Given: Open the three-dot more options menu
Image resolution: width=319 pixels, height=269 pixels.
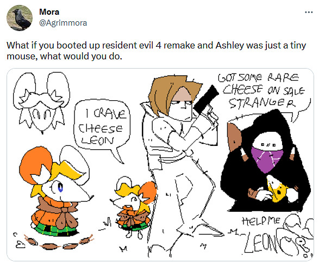Looking at the screenshot, I should [x=309, y=13].
